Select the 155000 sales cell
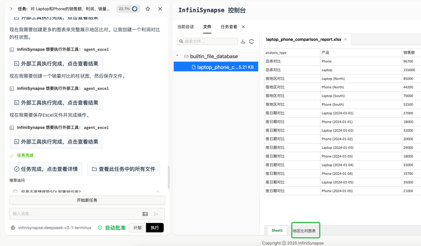The width and height of the screenshot is (421, 246). click(x=411, y=70)
